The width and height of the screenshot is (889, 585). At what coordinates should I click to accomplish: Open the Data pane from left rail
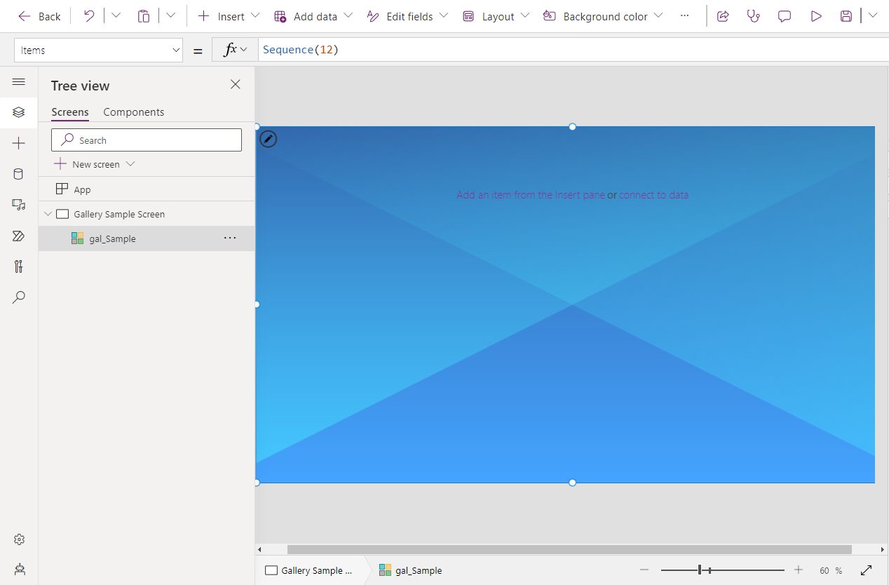18,173
